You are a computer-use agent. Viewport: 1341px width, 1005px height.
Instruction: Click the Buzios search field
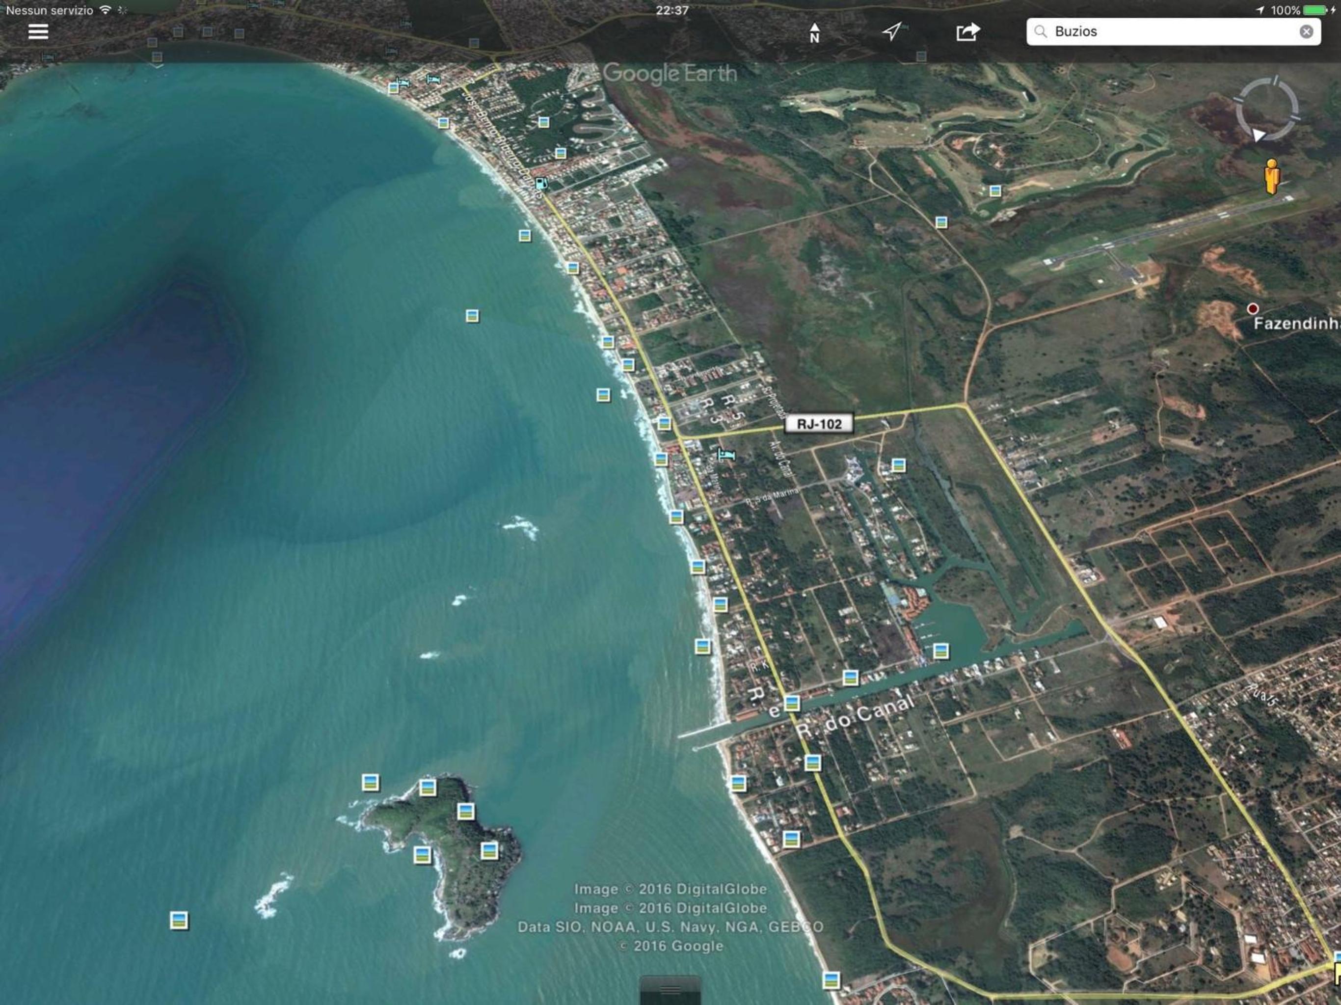coord(1173,31)
